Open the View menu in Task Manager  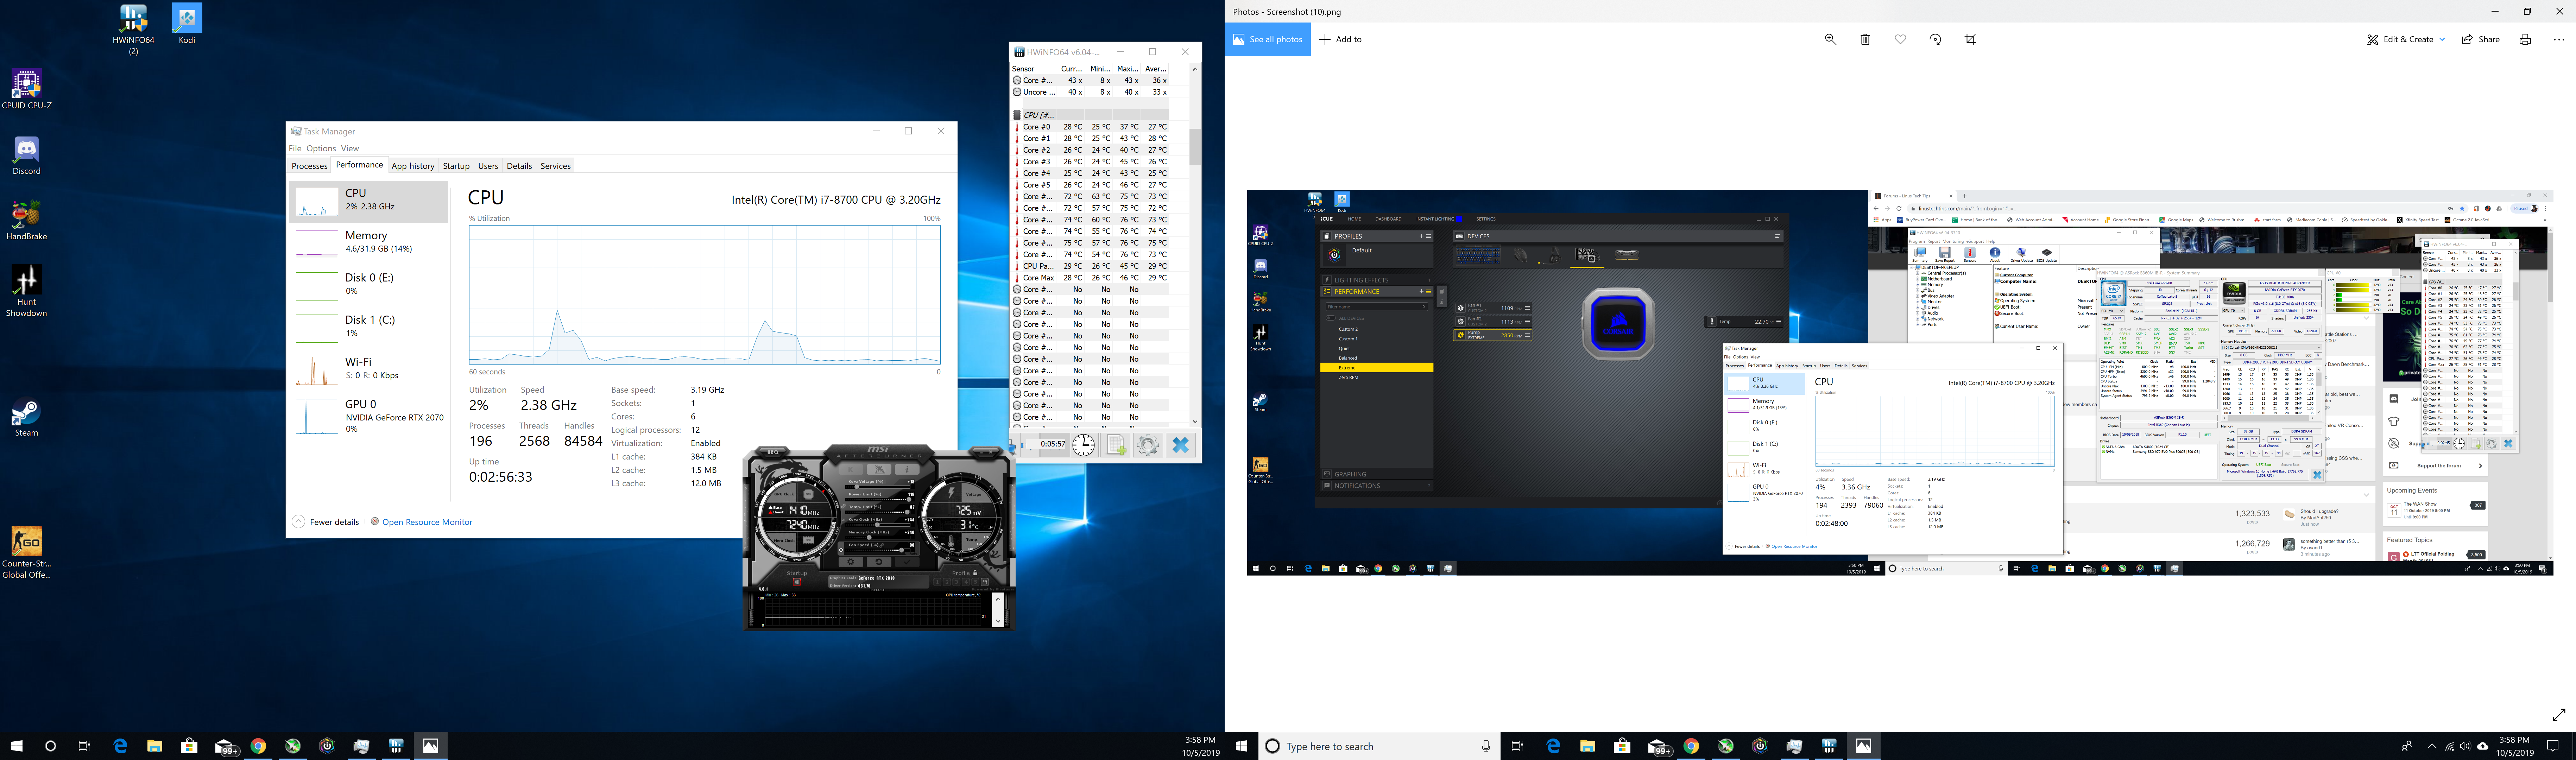point(350,148)
